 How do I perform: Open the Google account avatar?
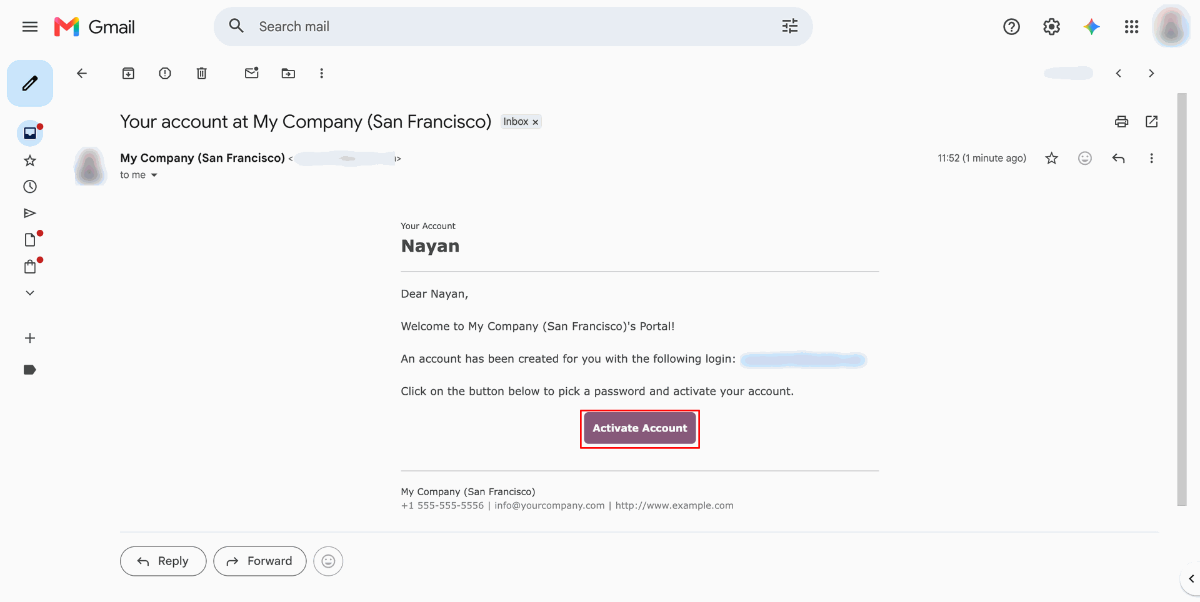tap(1171, 27)
